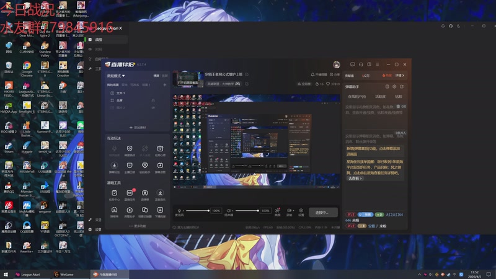
Task: Edit the stream title with pencil icon
Action: 247,74
